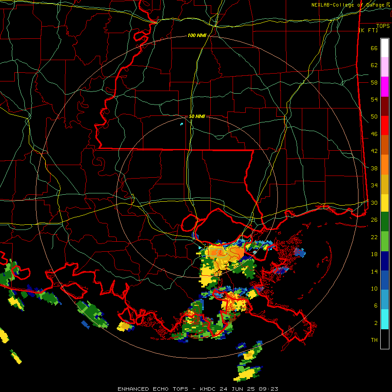Image resolution: width=392 pixels, height=392 pixels.
Task: Click the bright orange legend swatch
Action: [385, 165]
